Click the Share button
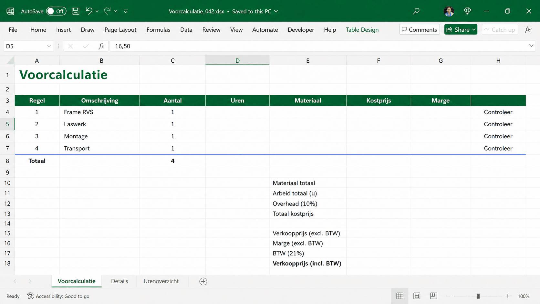Viewport: 540px width, 304px height. coord(461,29)
